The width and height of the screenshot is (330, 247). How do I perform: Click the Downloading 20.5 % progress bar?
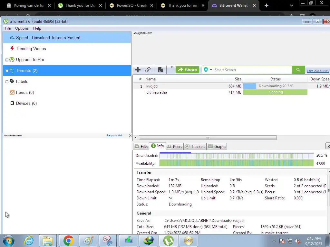pos(275,86)
